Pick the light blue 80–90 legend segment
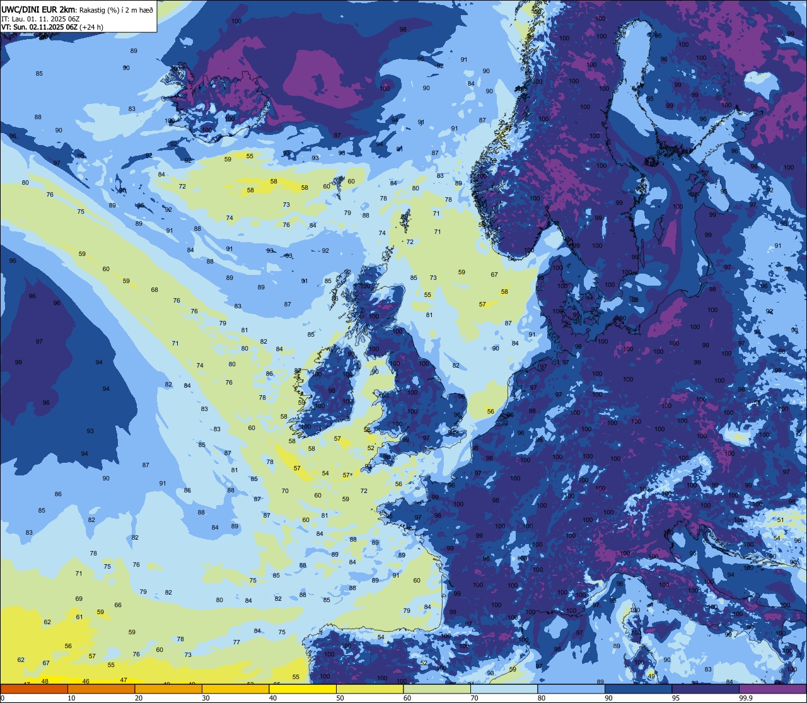 click(x=571, y=688)
